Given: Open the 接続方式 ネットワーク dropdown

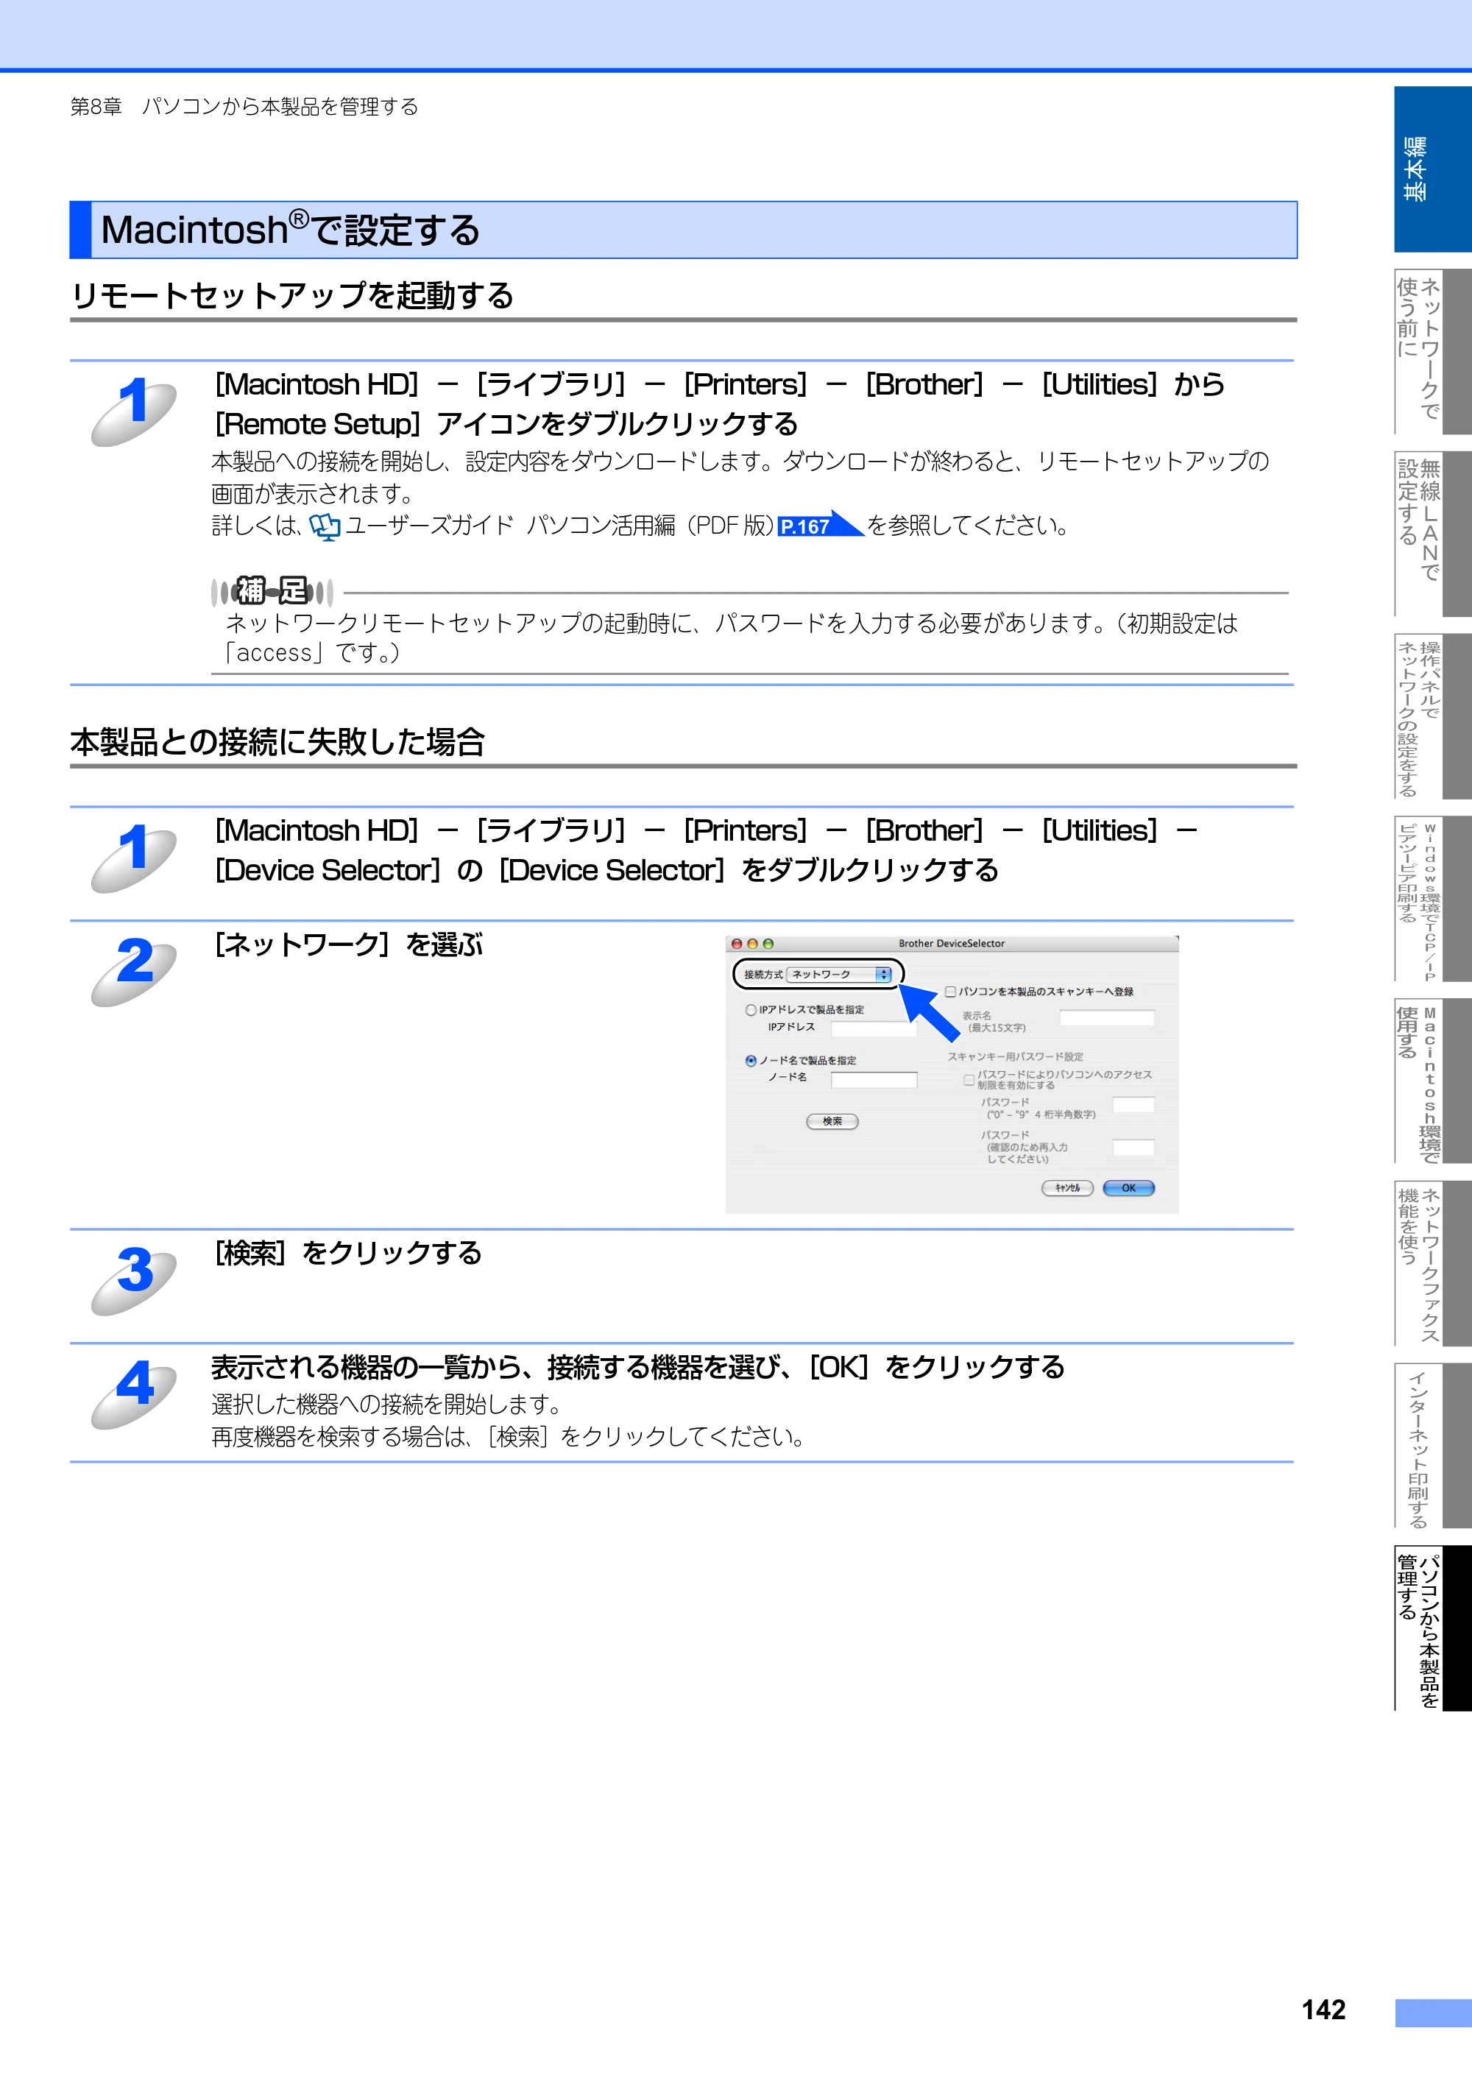Looking at the screenshot, I should (838, 974).
